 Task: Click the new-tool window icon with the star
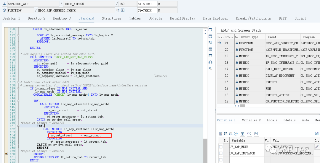pos(210,36)
